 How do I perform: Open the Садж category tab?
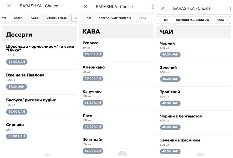coord(35,18)
